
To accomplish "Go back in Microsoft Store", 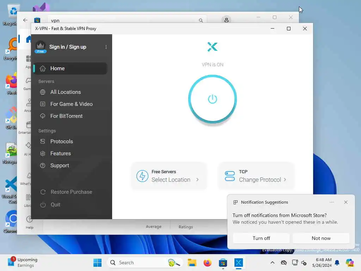I will 25,20.
